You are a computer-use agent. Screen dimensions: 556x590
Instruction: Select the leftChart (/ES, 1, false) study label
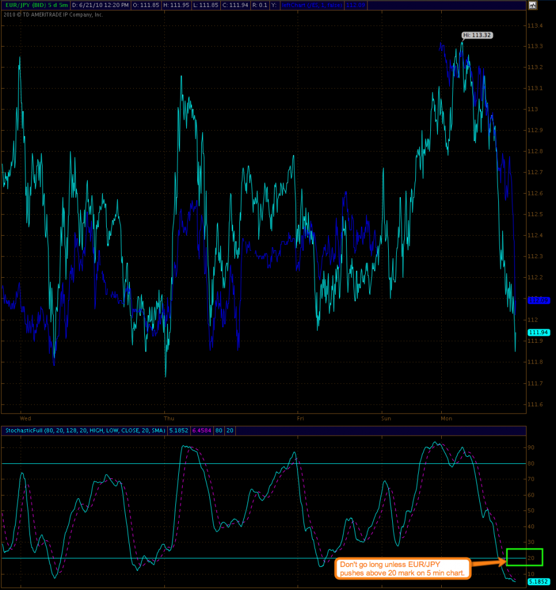312,5
